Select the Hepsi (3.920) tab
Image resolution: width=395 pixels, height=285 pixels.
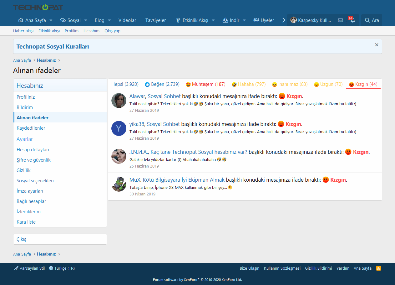(x=125, y=84)
